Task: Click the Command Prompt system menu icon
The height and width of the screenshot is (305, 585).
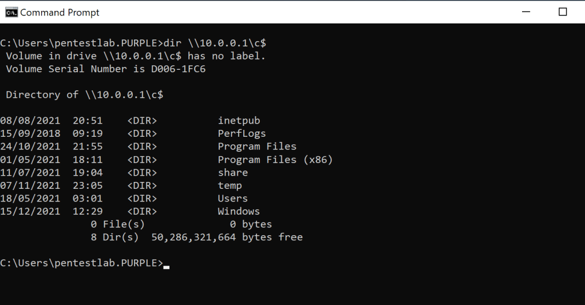Action: (x=10, y=12)
